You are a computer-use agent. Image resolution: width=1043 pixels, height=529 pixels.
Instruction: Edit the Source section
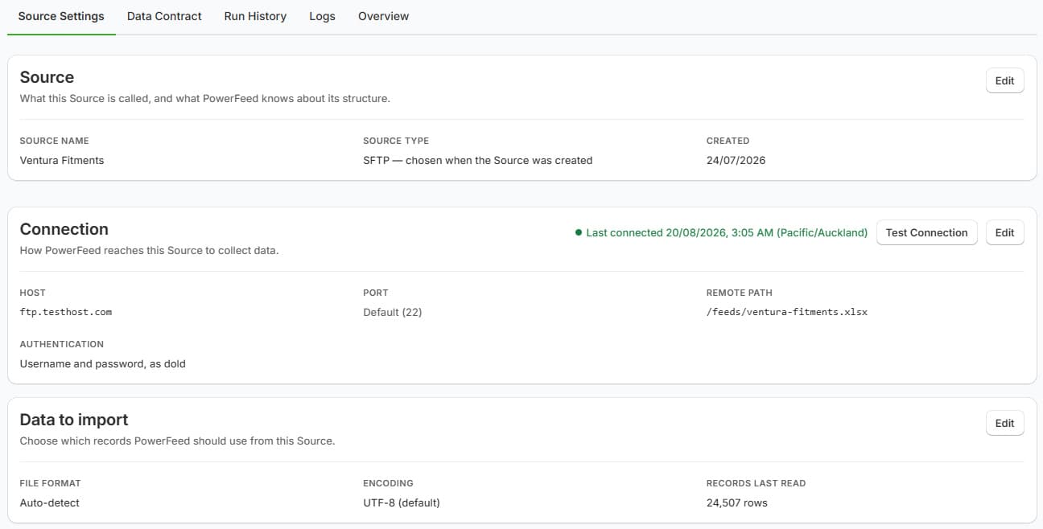click(1004, 80)
